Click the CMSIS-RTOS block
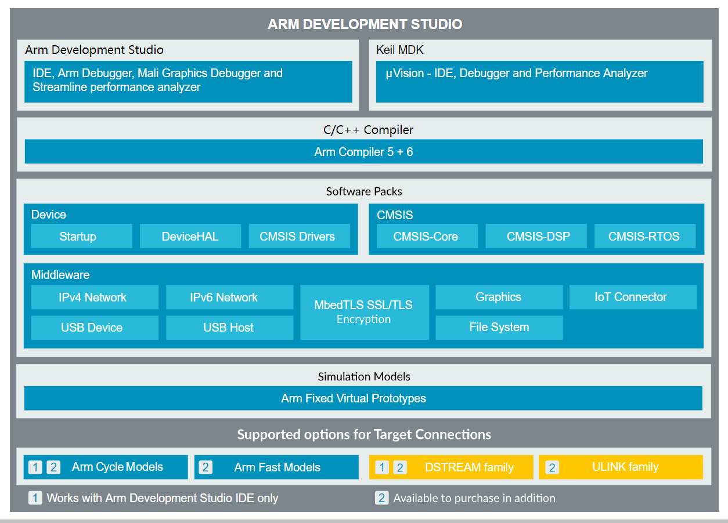The height and width of the screenshot is (523, 728). click(x=644, y=236)
